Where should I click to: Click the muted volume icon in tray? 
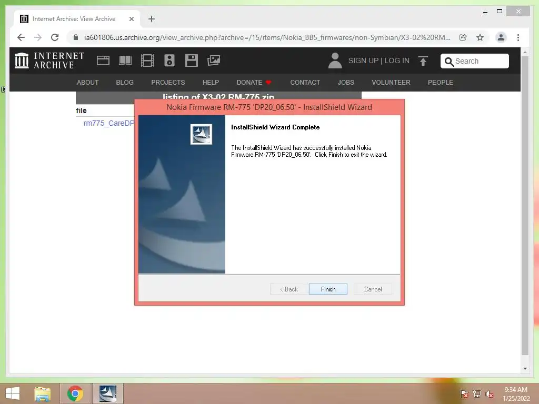(490, 395)
